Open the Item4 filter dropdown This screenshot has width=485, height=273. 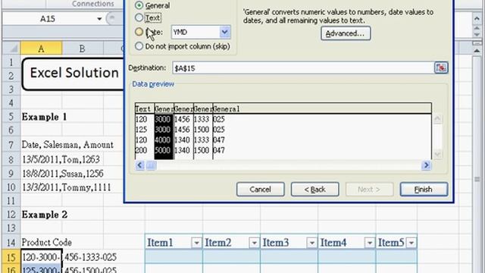pyautogui.click(x=369, y=243)
